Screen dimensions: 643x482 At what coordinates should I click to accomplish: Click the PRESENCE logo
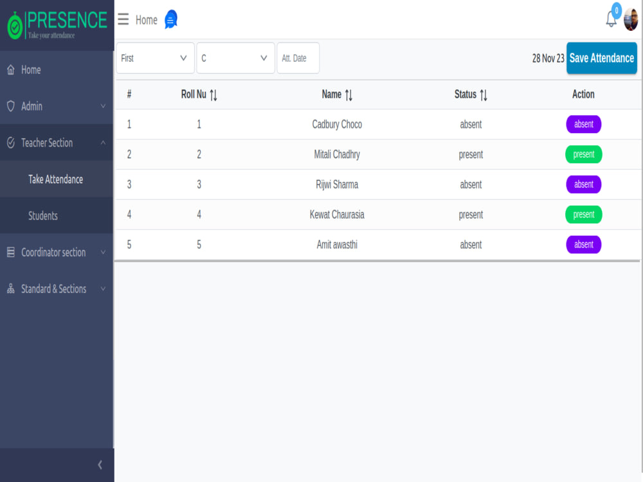[x=57, y=26]
